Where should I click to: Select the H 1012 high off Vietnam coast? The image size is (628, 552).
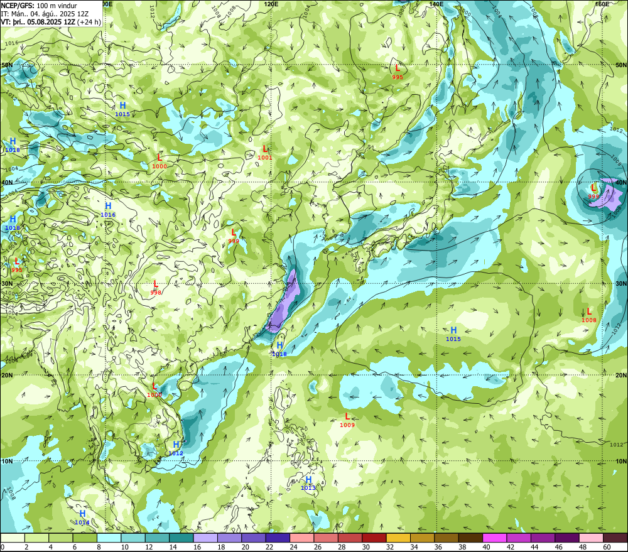[176, 448]
